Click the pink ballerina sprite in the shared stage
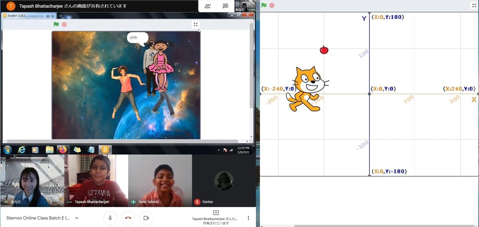The image size is (479, 227). 161,65
